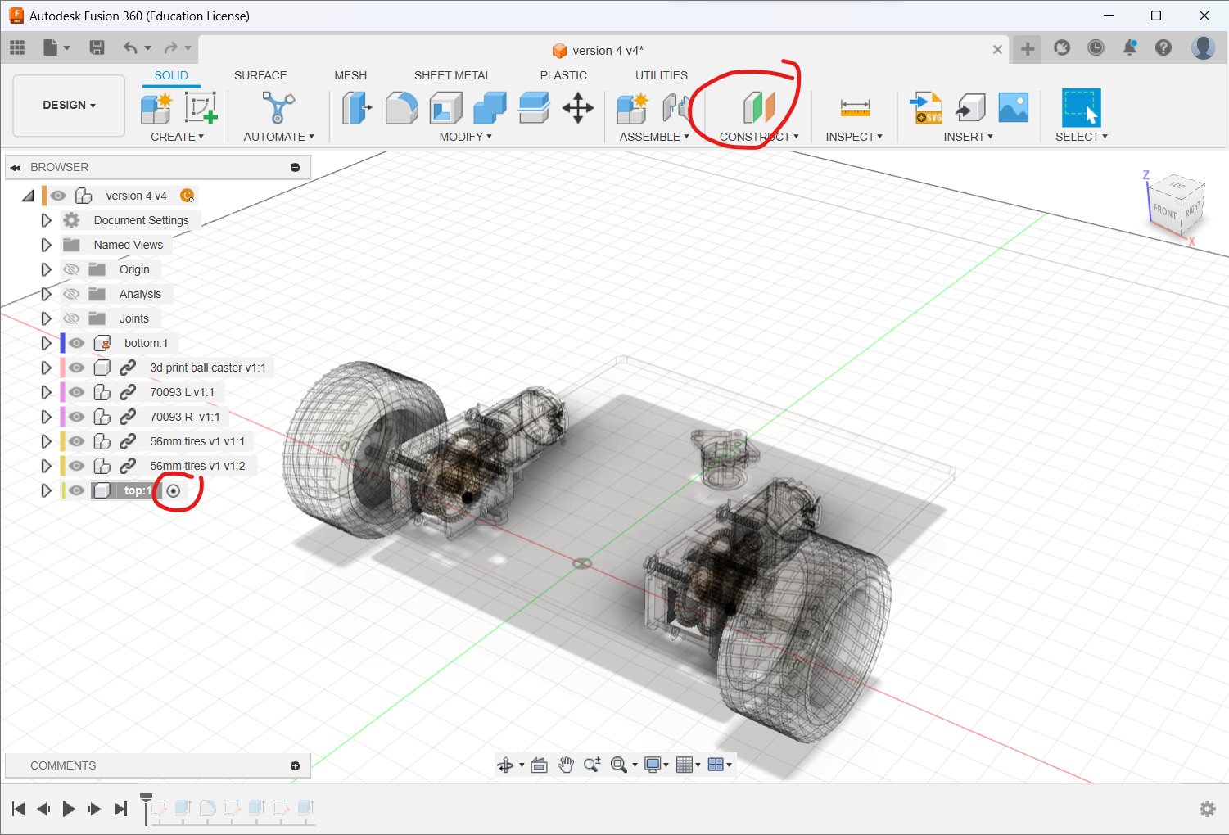Select the Fillet tool icon
This screenshot has height=835, width=1229.
(401, 108)
